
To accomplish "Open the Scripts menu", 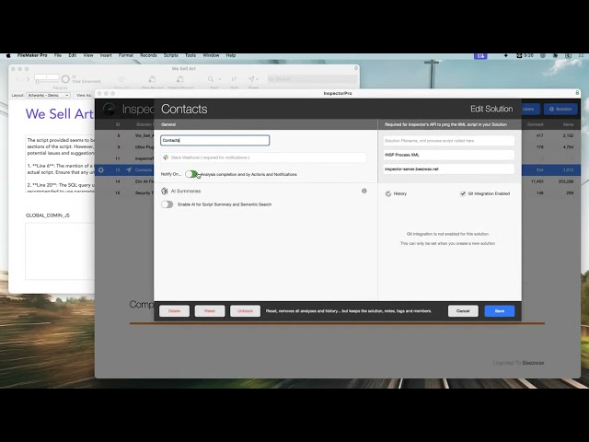I will coord(171,55).
